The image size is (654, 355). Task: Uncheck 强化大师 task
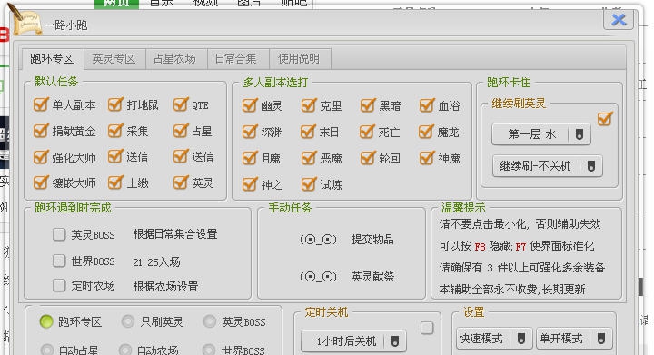coord(41,157)
